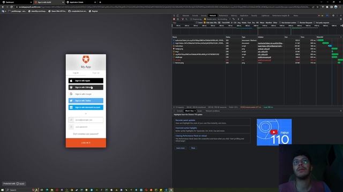Toggle the device toolbar icon in DevTools
The height and width of the screenshot is (192, 343).
177,15
